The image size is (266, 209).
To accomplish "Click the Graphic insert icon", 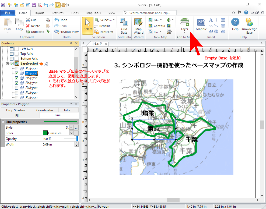I will [x=201, y=25].
